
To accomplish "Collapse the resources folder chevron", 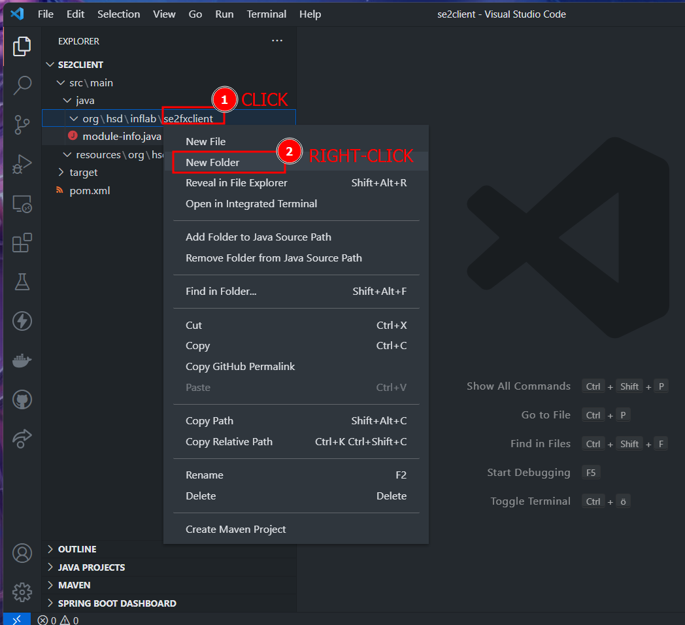I will [67, 155].
